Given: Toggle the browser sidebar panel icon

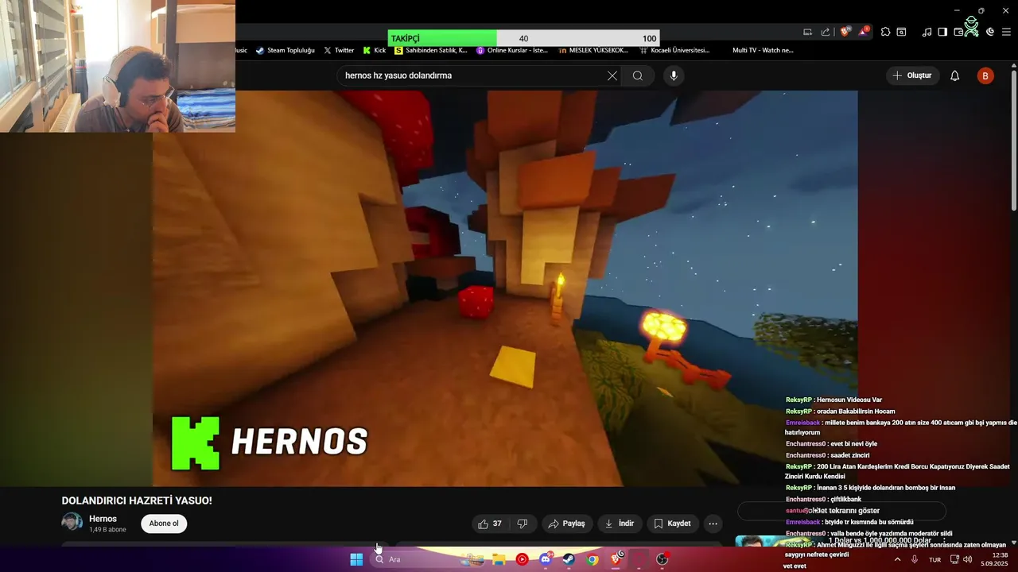Looking at the screenshot, I should pyautogui.click(x=942, y=32).
